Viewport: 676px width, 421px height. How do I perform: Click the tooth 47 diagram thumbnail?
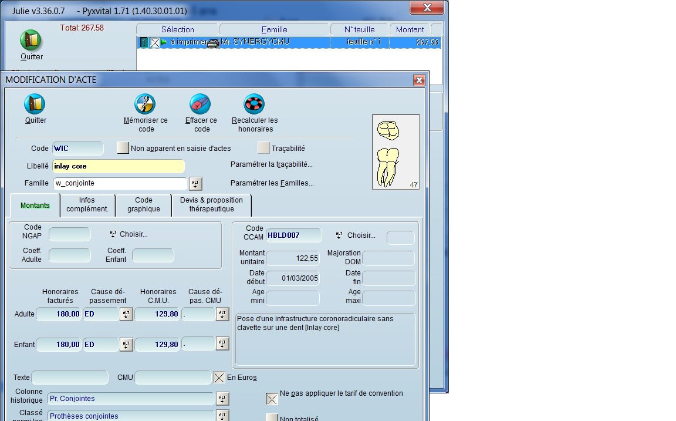pyautogui.click(x=396, y=151)
